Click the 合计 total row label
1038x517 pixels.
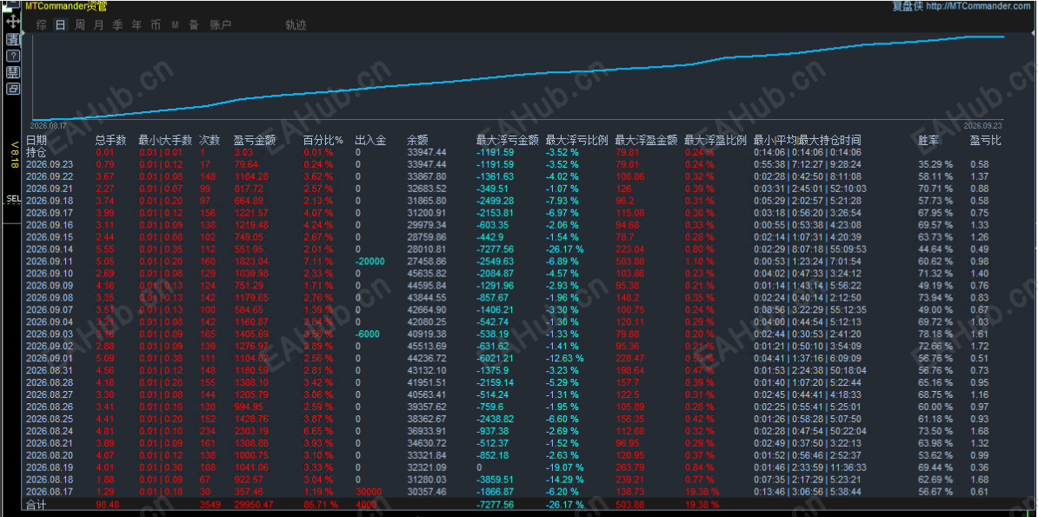(37, 505)
